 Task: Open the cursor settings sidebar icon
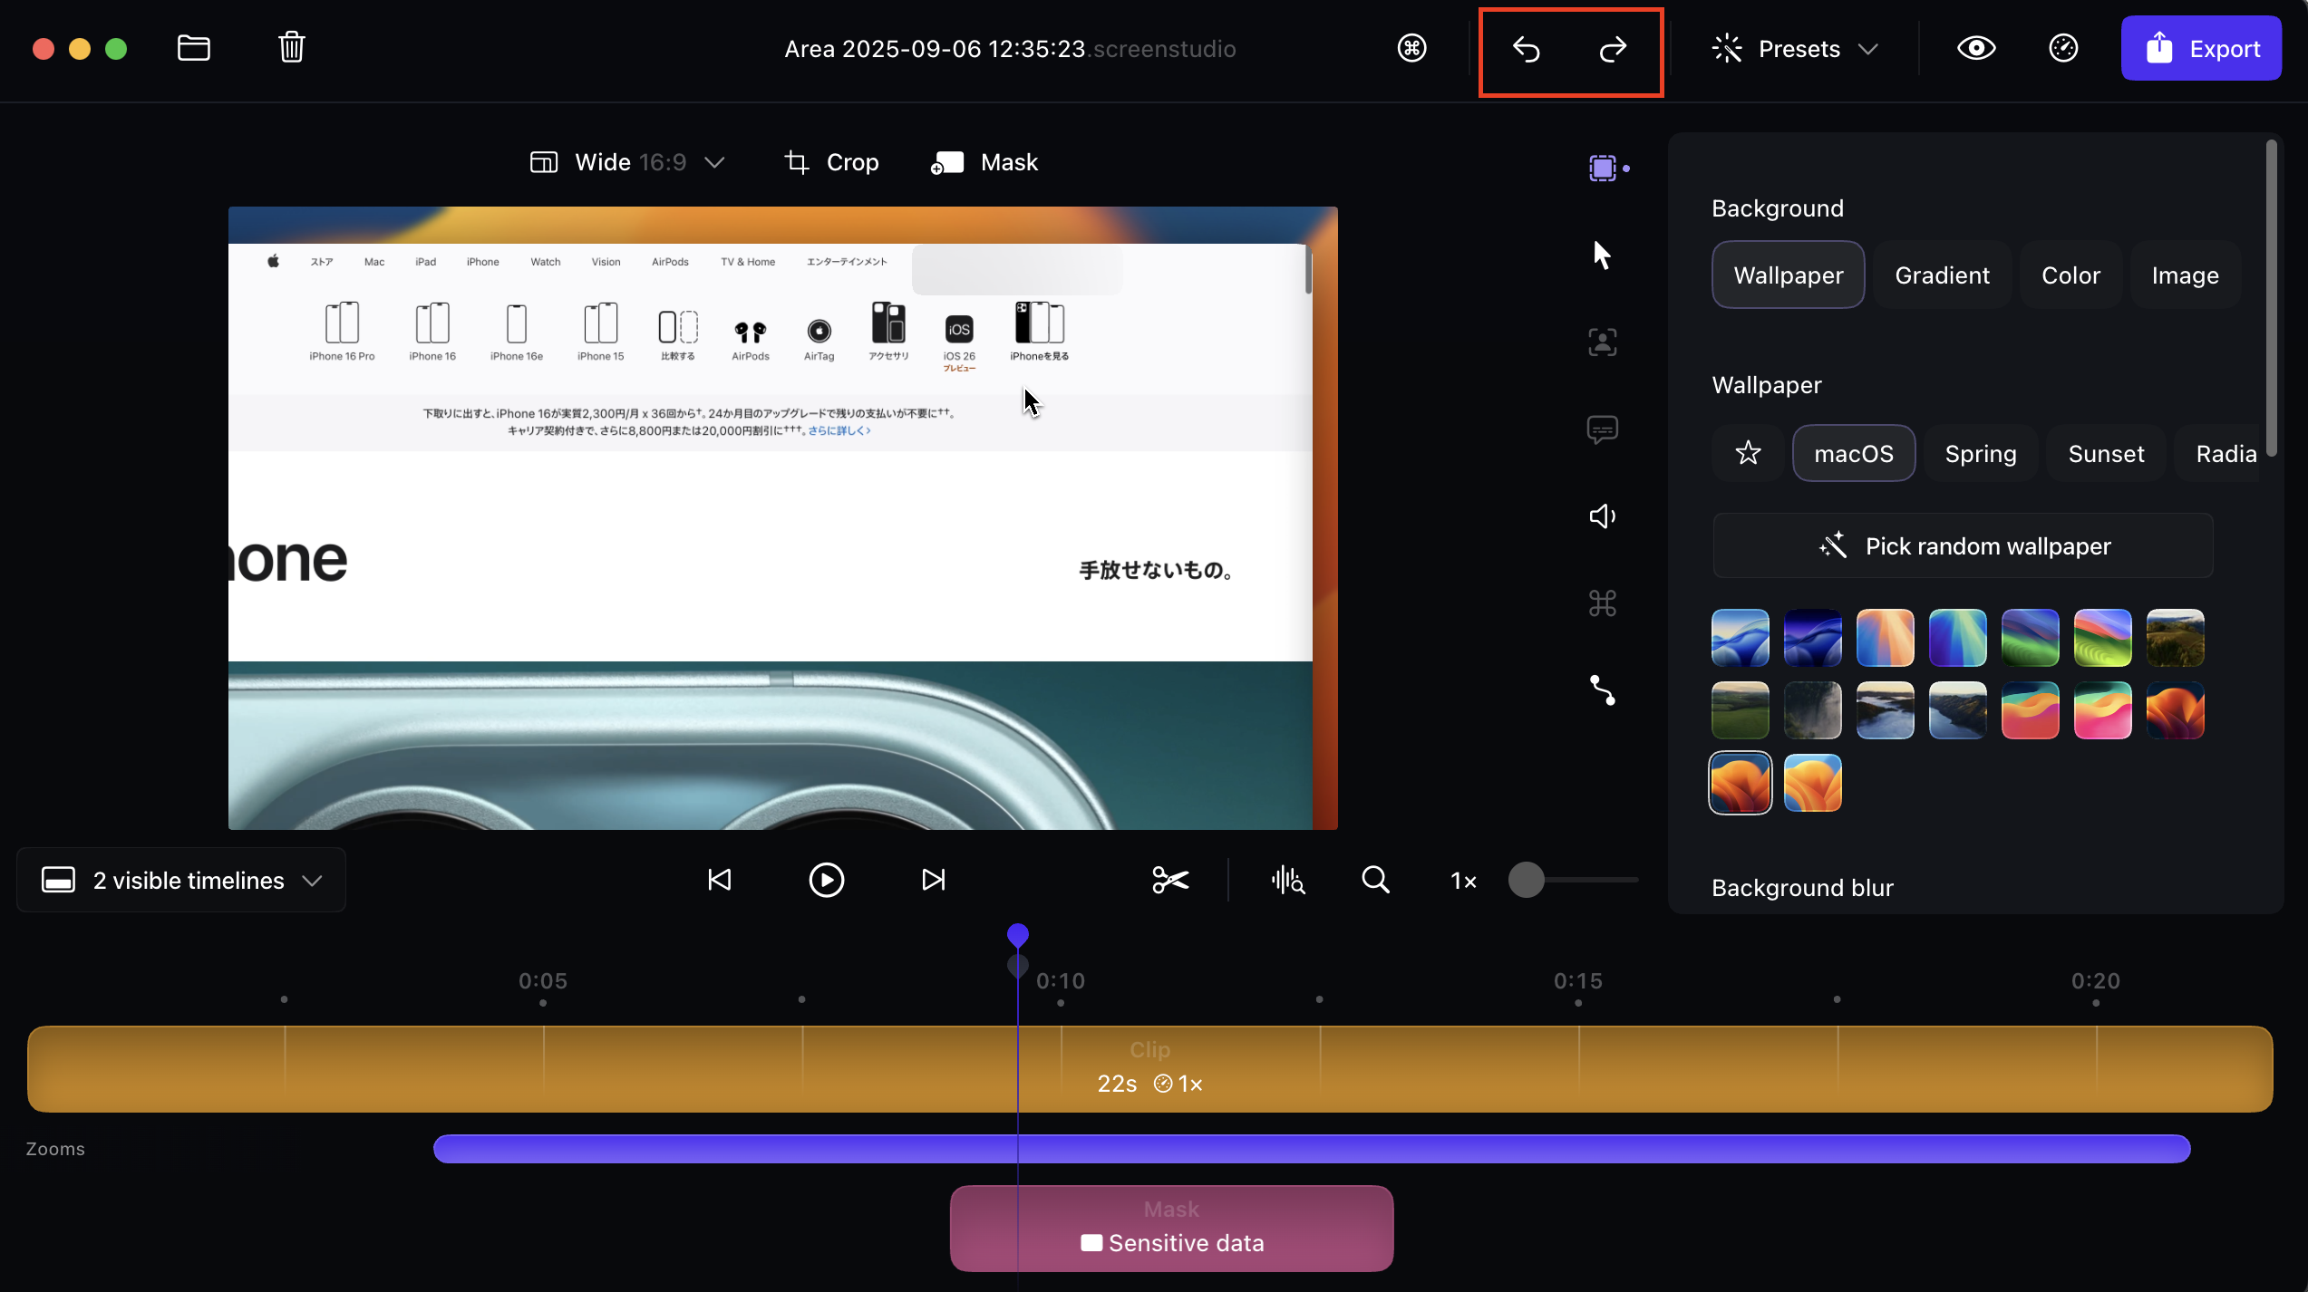coord(1602,255)
